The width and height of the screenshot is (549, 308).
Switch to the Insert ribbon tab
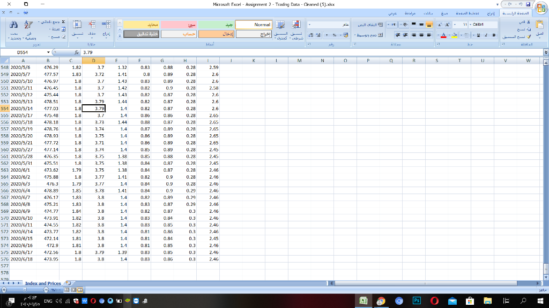(x=491, y=13)
